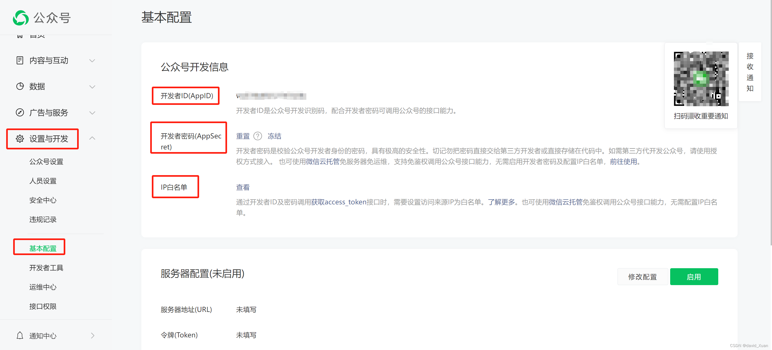The height and width of the screenshot is (350, 772).
Task: Switch to 基本配置 in sidebar
Action: click(43, 248)
